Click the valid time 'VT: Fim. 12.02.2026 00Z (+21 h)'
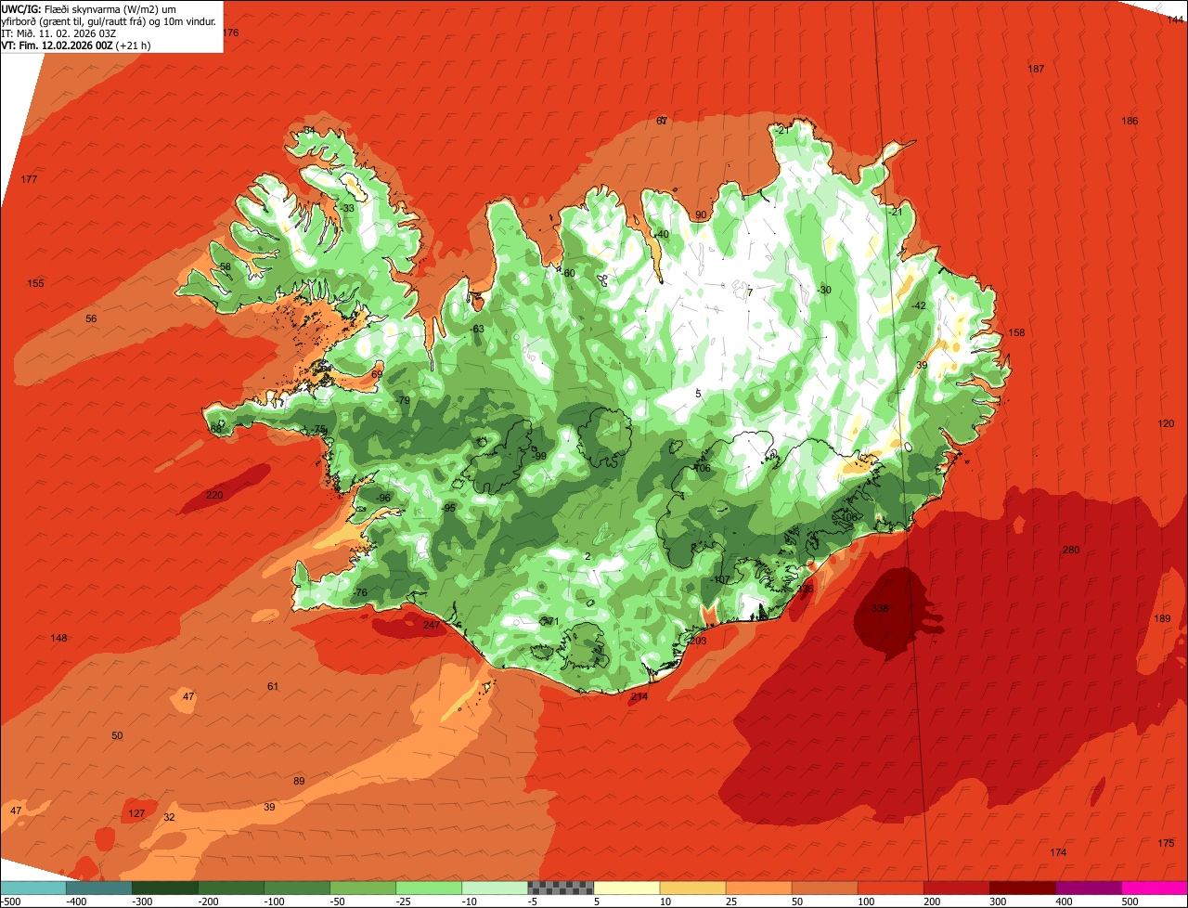 [x=76, y=45]
